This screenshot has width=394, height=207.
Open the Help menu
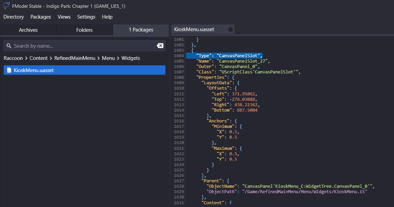click(x=107, y=17)
